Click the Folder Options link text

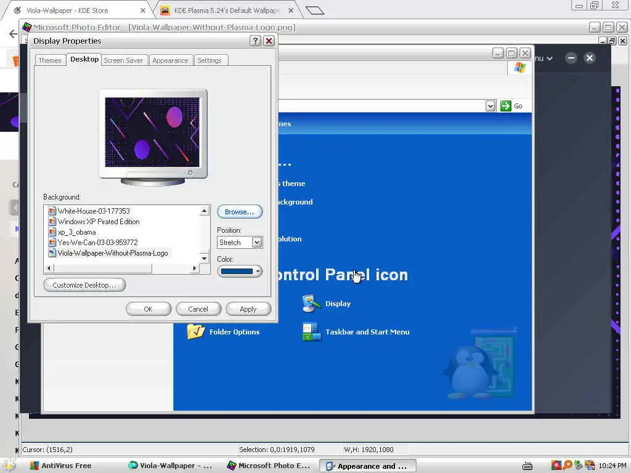tap(235, 332)
